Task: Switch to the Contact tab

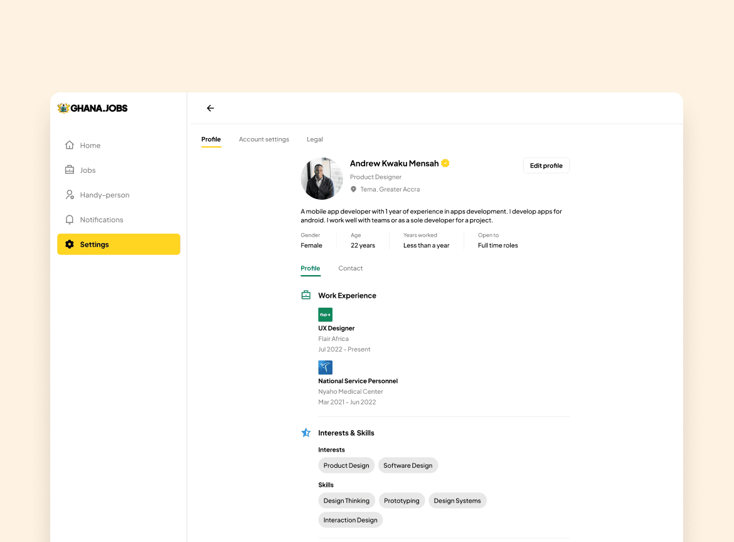Action: [350, 268]
